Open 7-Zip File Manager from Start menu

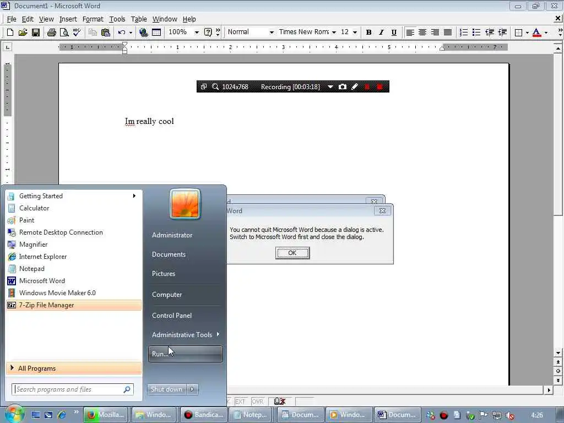[74, 305]
